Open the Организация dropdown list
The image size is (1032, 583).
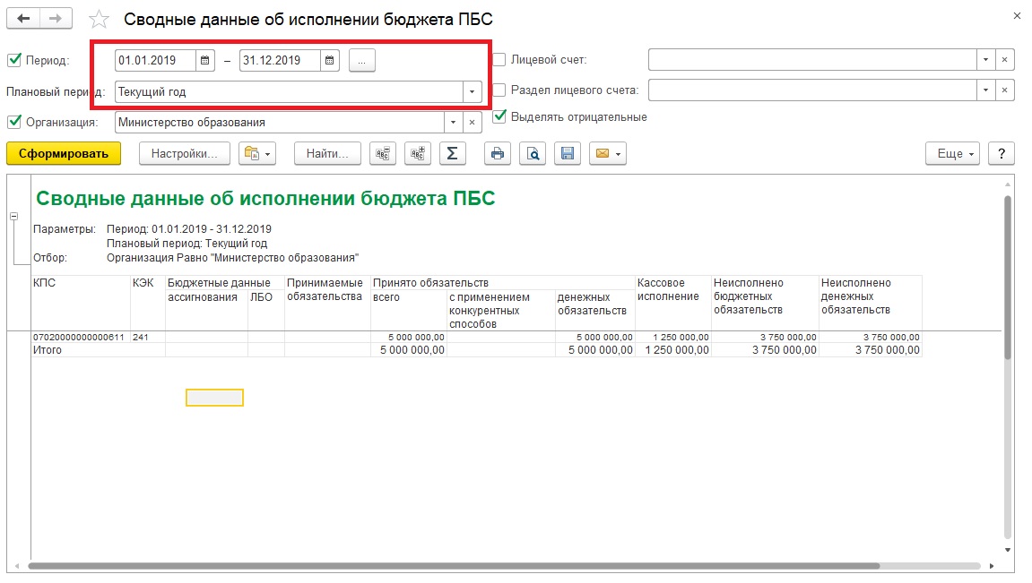pyautogui.click(x=453, y=123)
